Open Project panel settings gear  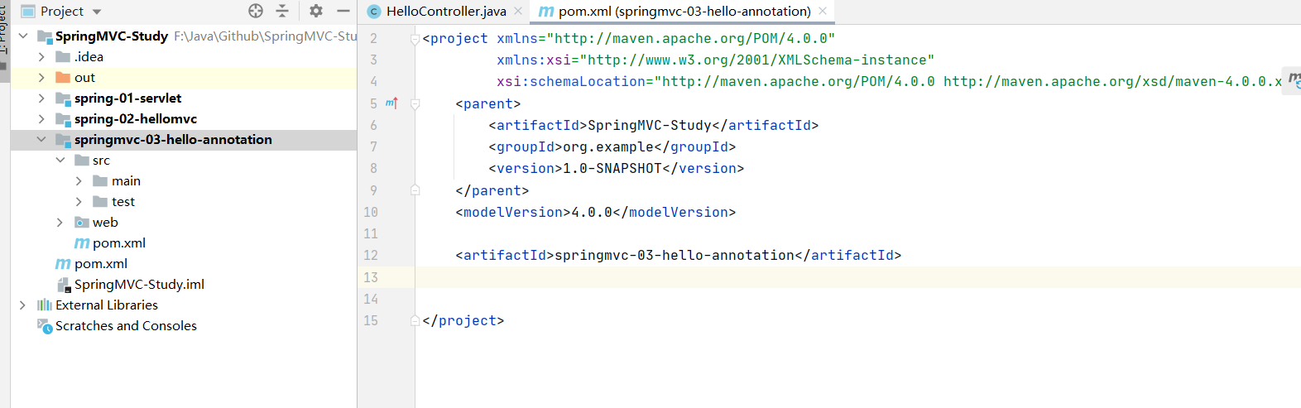coord(316,11)
